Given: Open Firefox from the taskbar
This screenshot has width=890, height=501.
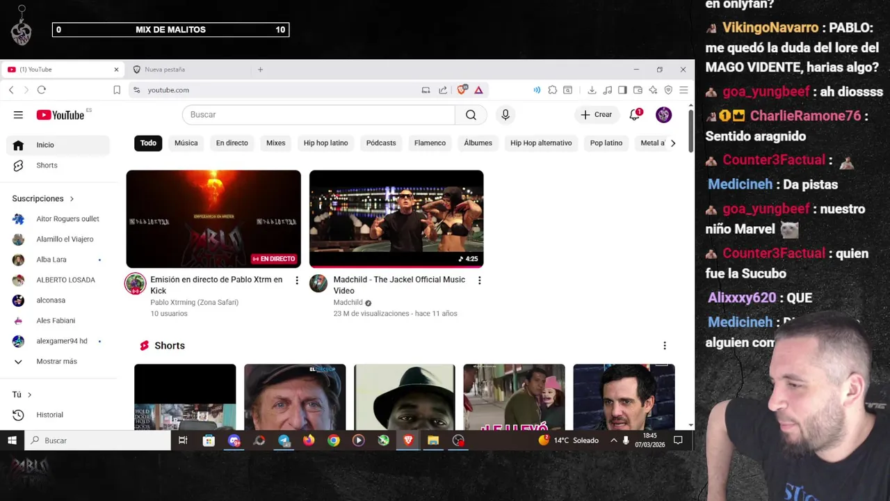Looking at the screenshot, I should pyautogui.click(x=308, y=440).
